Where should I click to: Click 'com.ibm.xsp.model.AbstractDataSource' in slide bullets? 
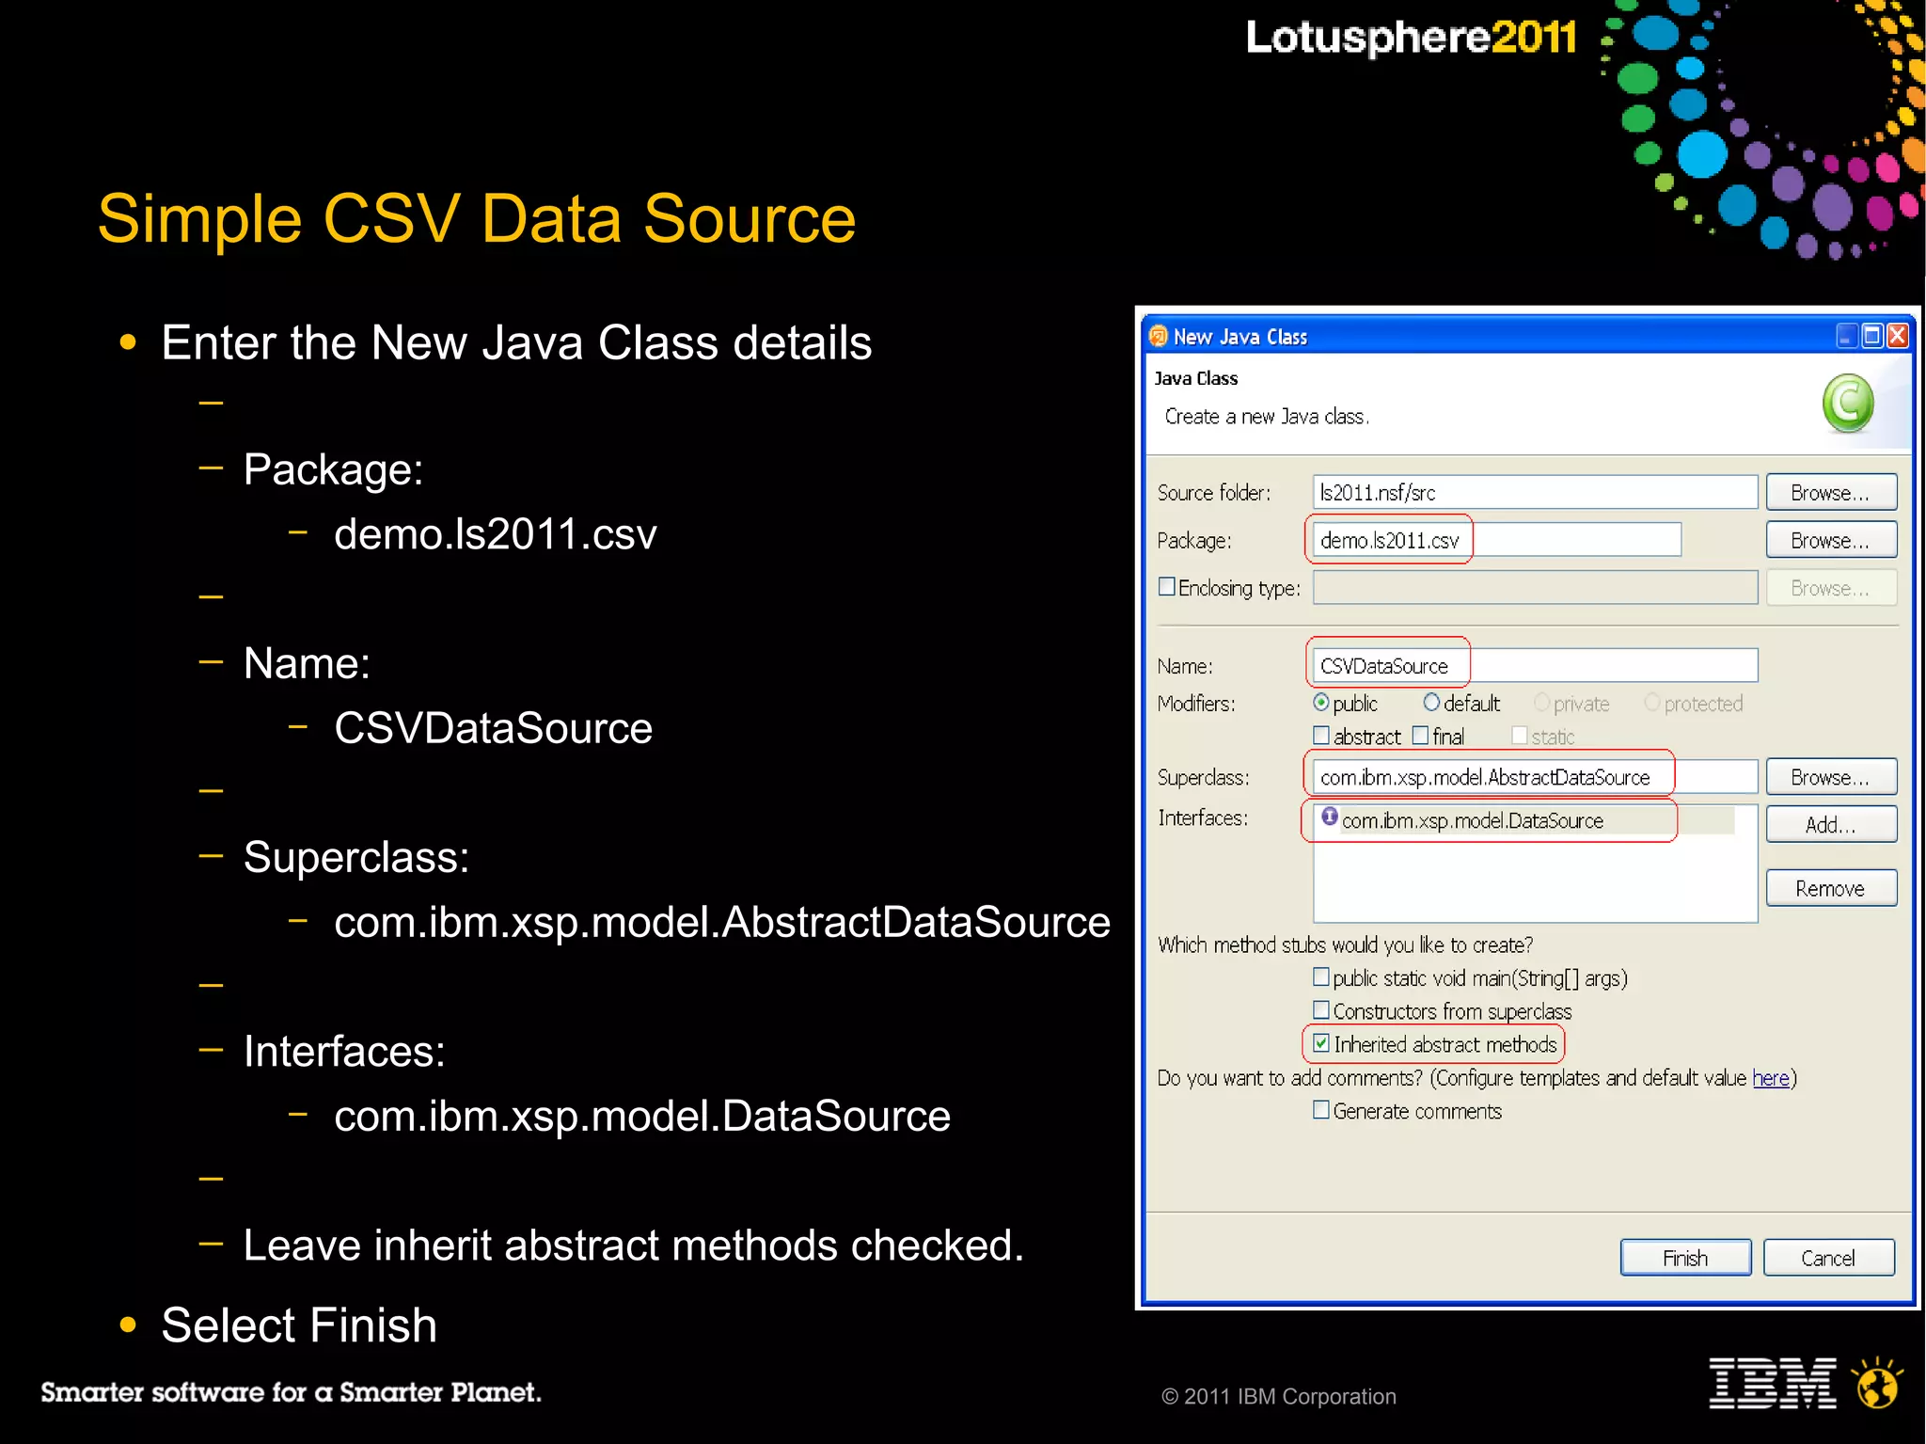[722, 922]
